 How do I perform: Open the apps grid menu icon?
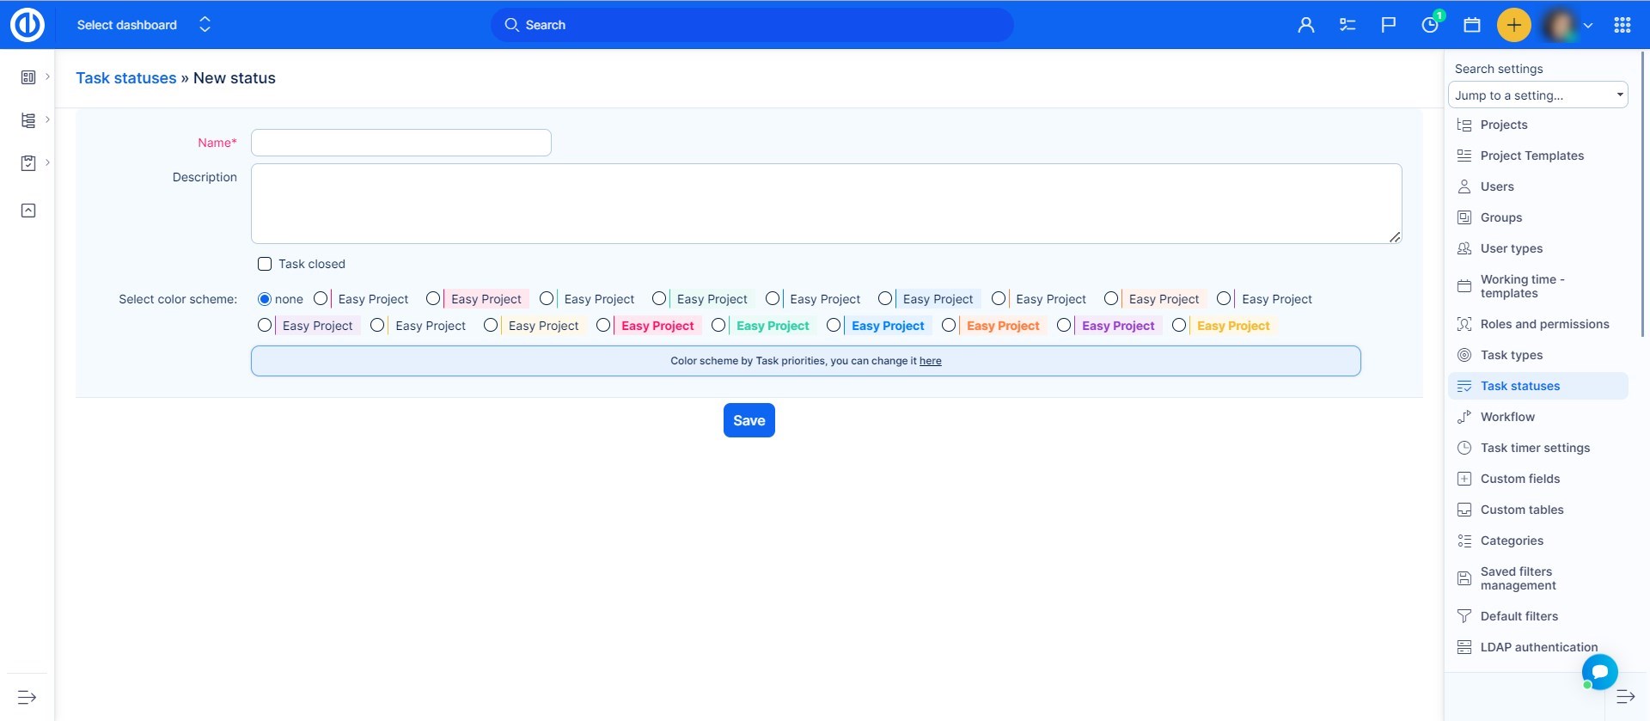coord(1622,25)
